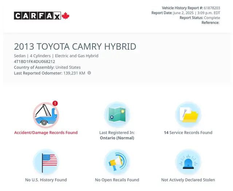This screenshot has height=191, width=233.
Task: Select Sedan 4 Cylinders description line
Action: tap(56, 56)
